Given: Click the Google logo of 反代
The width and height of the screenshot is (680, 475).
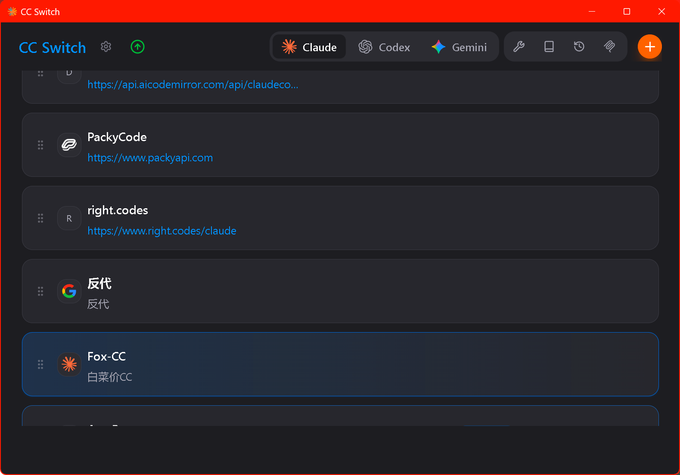Looking at the screenshot, I should 69,291.
